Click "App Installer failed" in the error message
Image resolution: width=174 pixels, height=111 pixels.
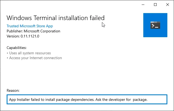(x=25, y=99)
